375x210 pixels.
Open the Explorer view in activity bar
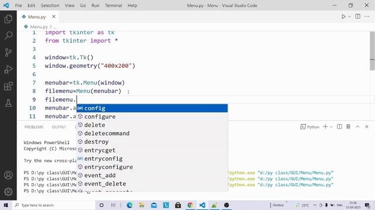tap(8, 19)
